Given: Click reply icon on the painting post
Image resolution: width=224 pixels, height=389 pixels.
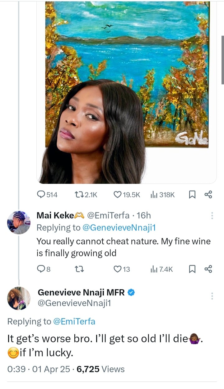Looking at the screenshot, I should tap(41, 195).
